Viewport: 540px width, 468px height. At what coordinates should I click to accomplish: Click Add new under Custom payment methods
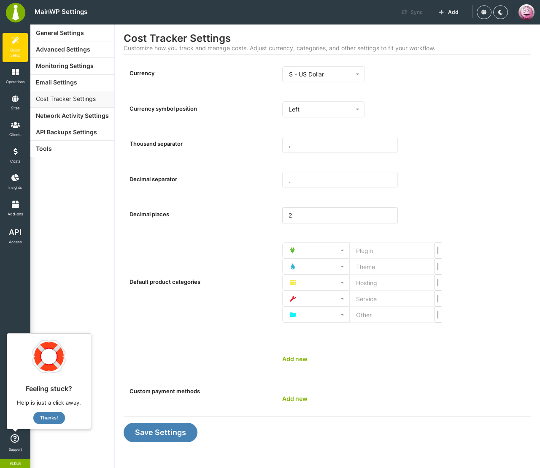295,399
